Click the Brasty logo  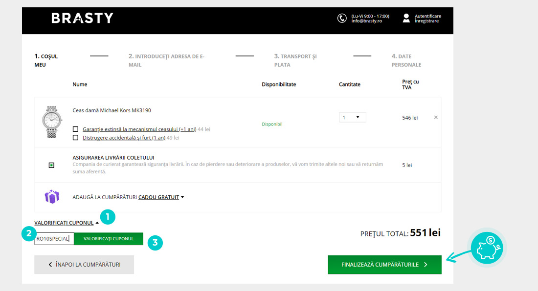82,18
